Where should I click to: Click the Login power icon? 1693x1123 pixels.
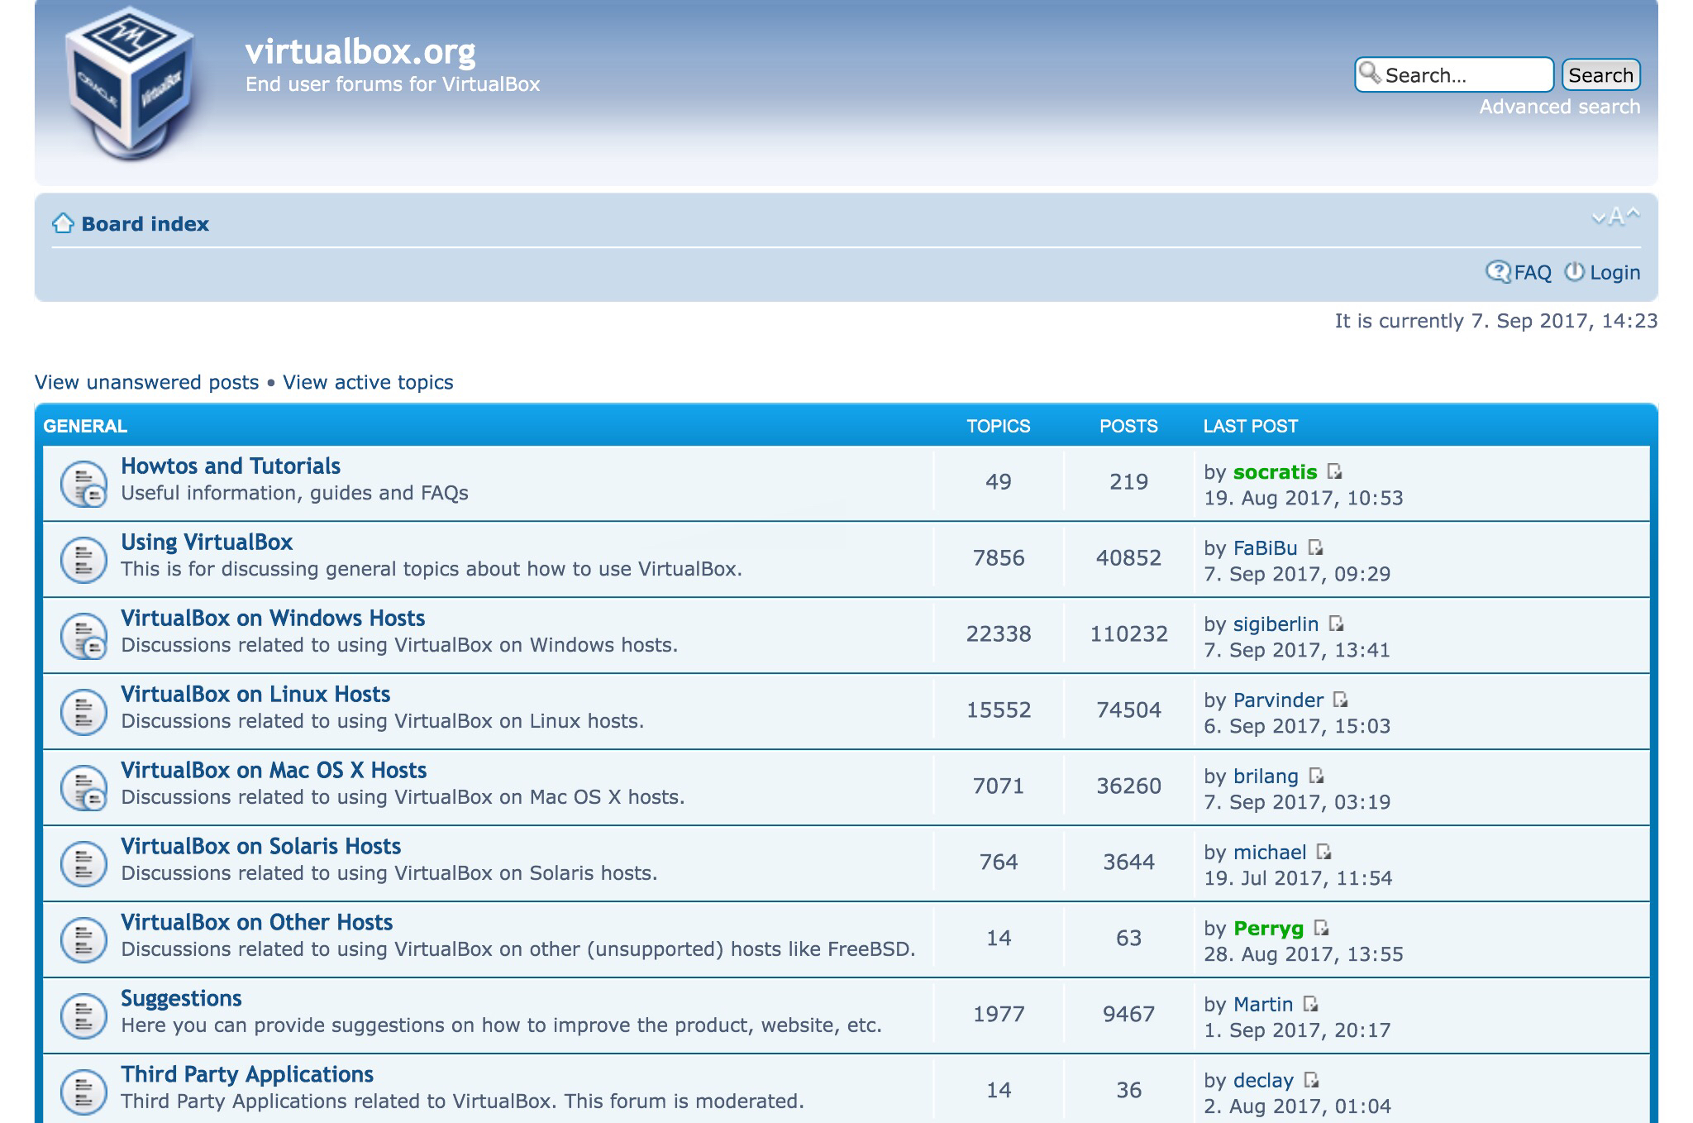[1574, 272]
